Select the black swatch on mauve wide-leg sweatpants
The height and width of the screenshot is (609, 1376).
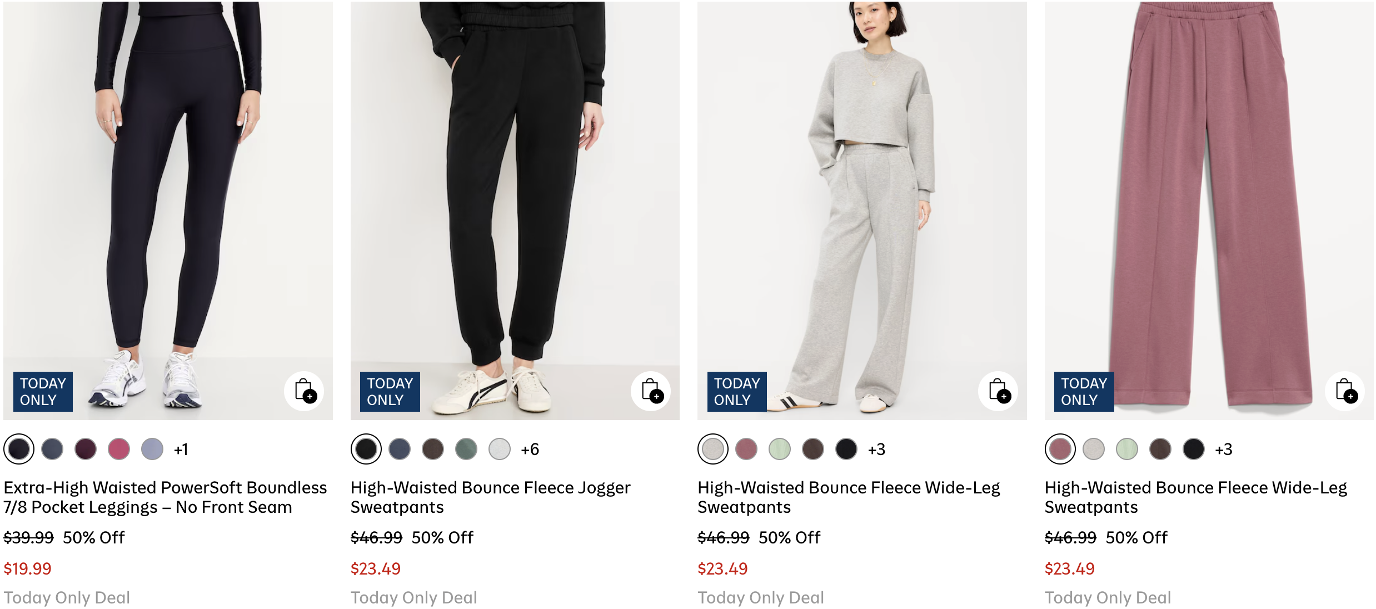click(1194, 449)
